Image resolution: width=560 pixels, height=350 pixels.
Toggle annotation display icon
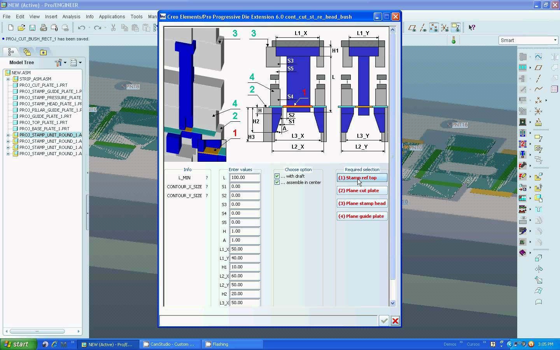click(456, 28)
